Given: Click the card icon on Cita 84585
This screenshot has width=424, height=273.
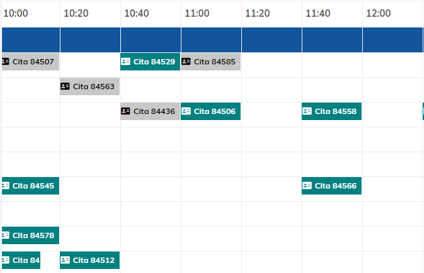Looking at the screenshot, I should click(x=186, y=62).
